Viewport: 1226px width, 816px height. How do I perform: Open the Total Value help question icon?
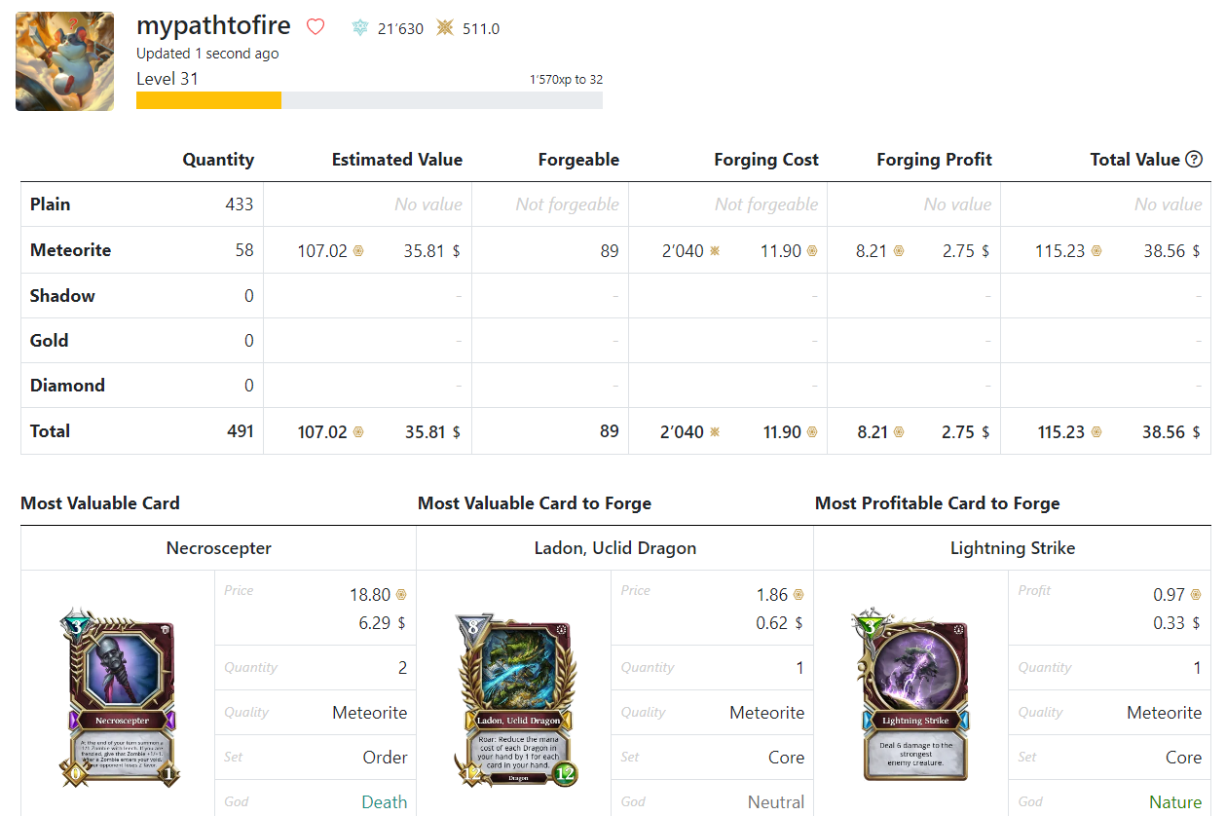[x=1194, y=160]
